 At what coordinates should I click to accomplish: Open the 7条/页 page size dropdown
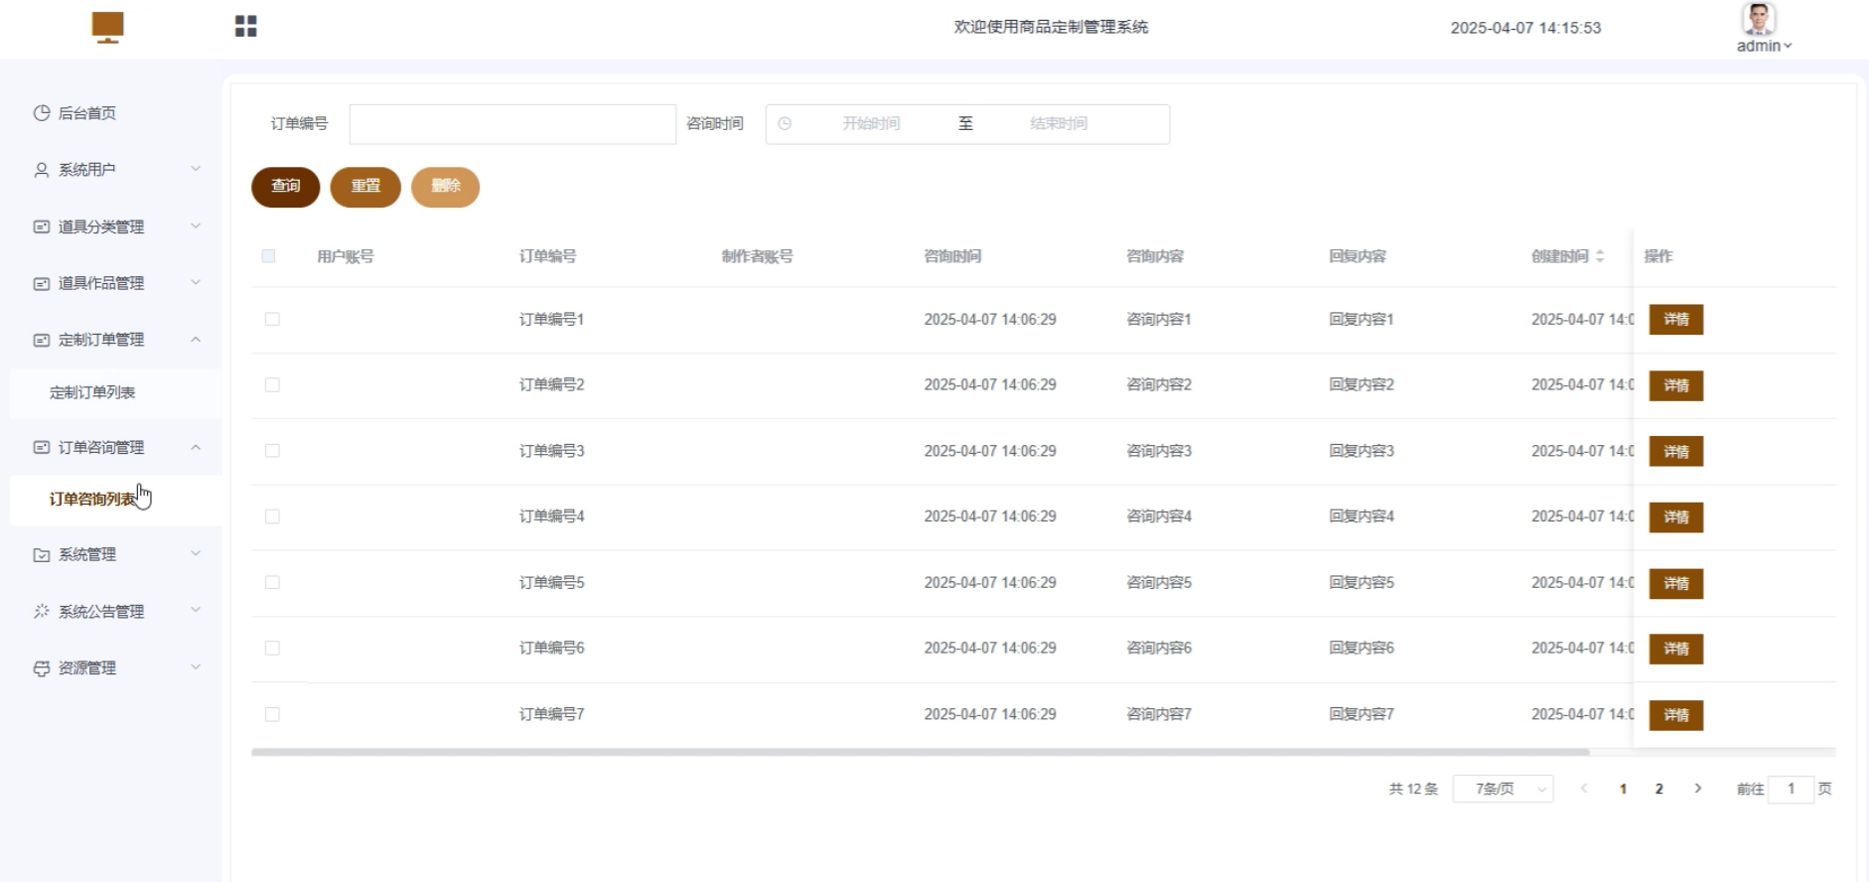pyautogui.click(x=1504, y=789)
